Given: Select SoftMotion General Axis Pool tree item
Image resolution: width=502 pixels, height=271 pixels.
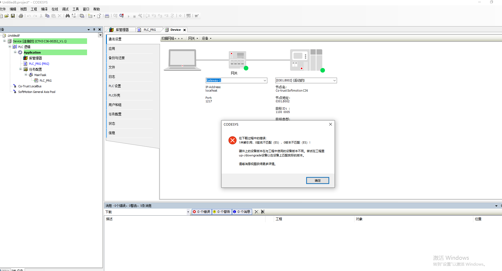Looking at the screenshot, I should (37, 92).
